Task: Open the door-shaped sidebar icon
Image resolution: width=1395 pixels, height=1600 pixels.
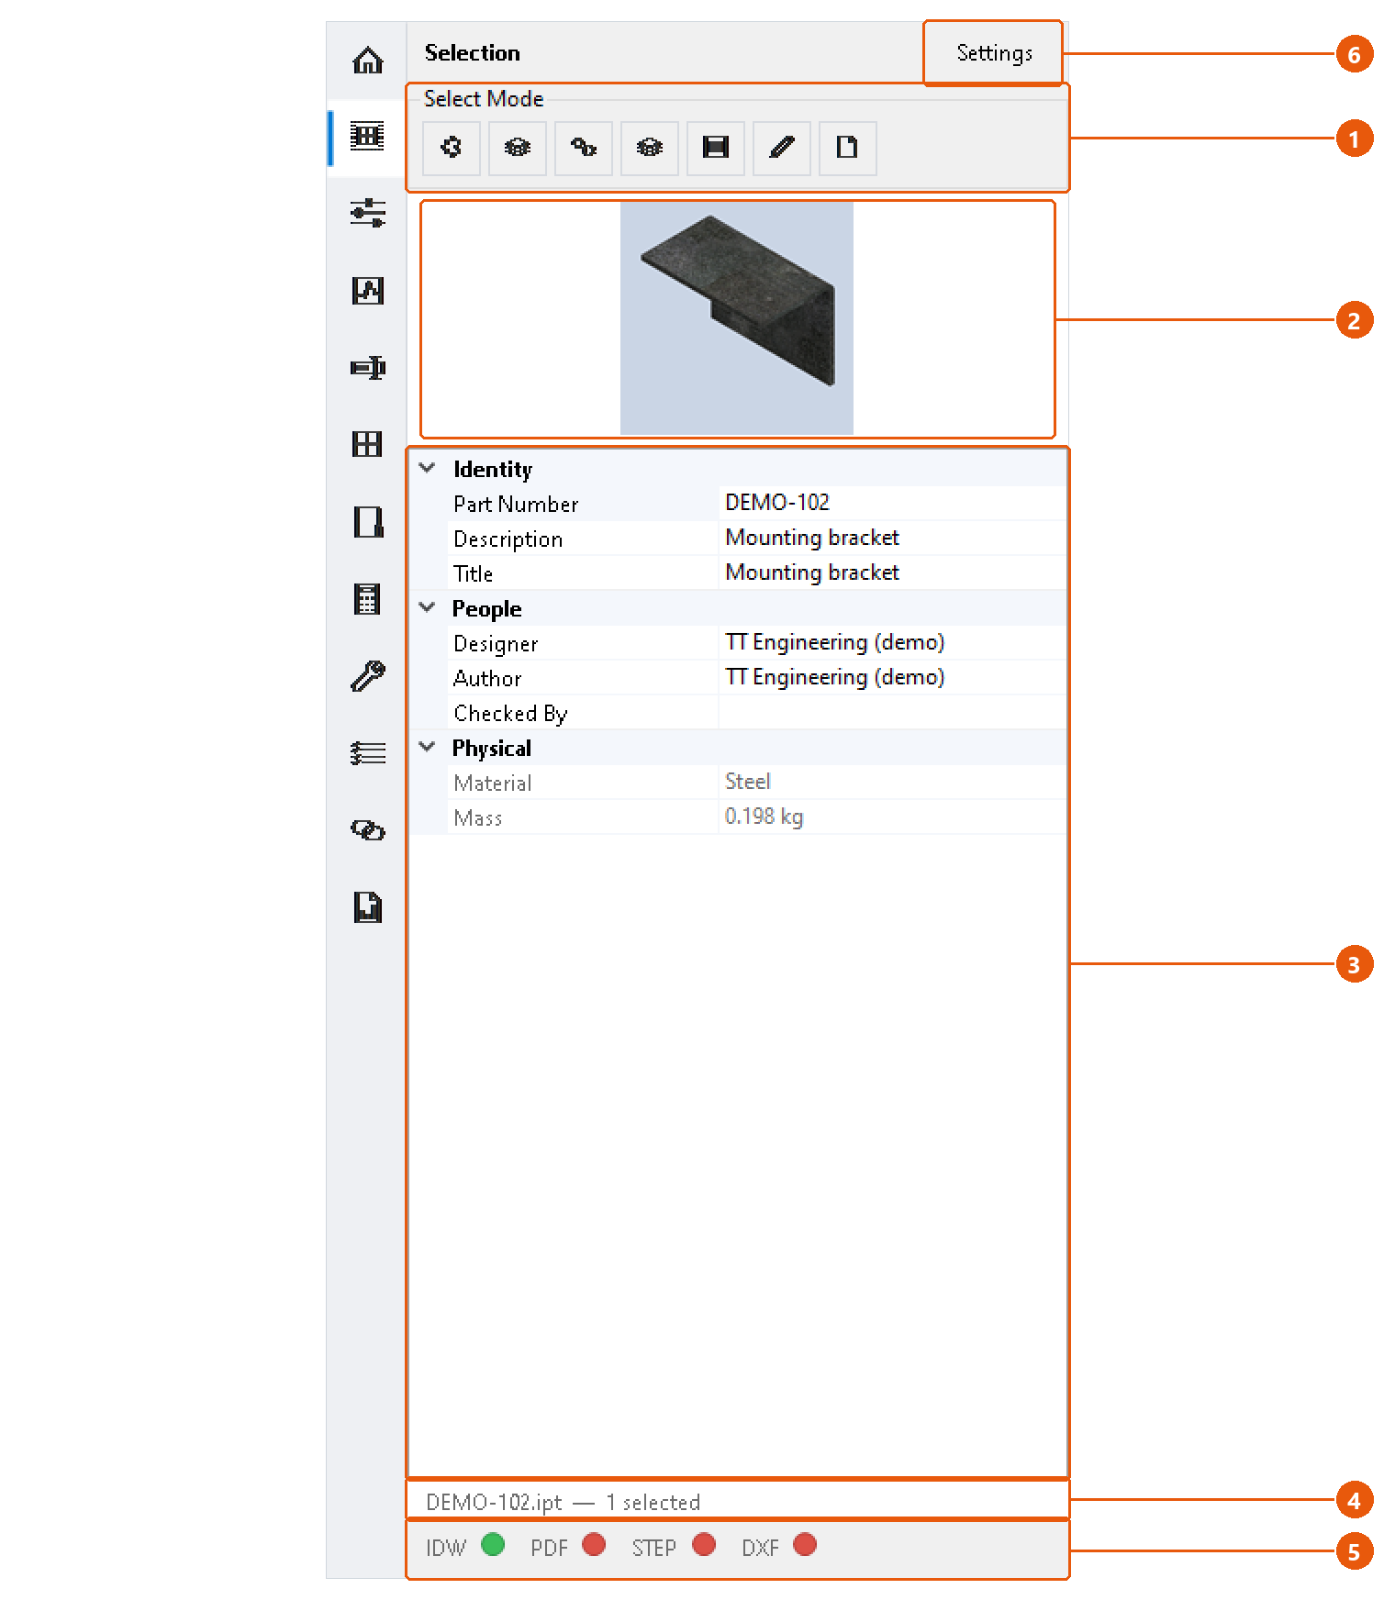Action: 368,522
